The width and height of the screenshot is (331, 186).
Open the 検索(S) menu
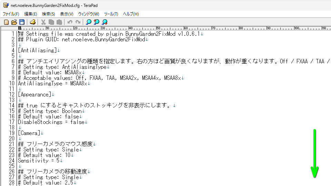point(48,14)
